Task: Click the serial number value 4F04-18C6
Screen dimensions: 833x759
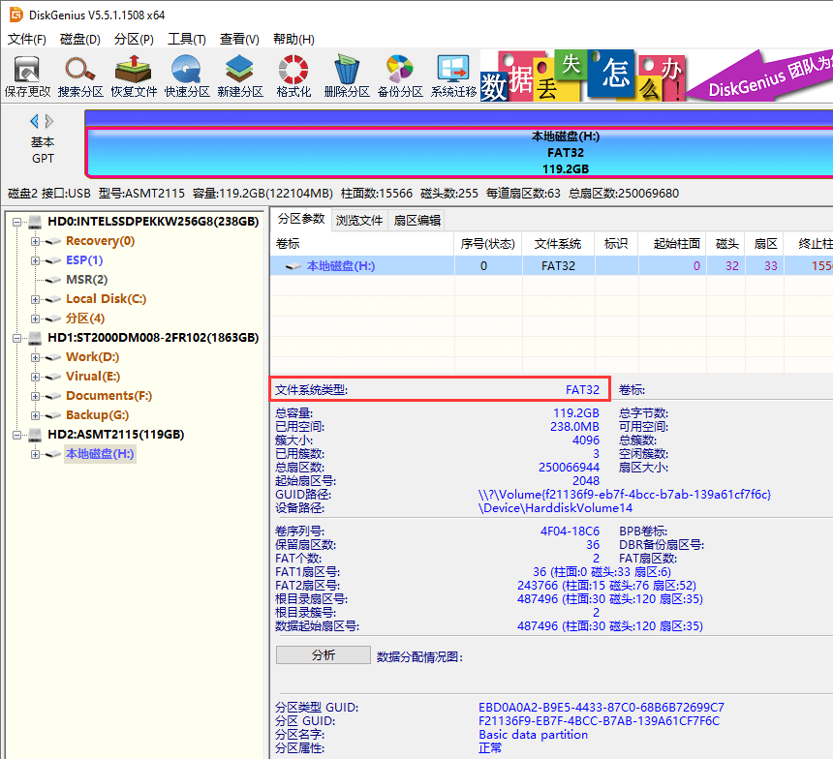Action: pos(570,531)
